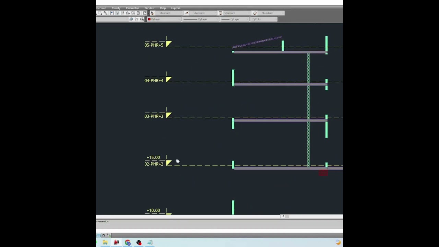
Task: Select the 04-PHR+4 level label
Action: 154,81
